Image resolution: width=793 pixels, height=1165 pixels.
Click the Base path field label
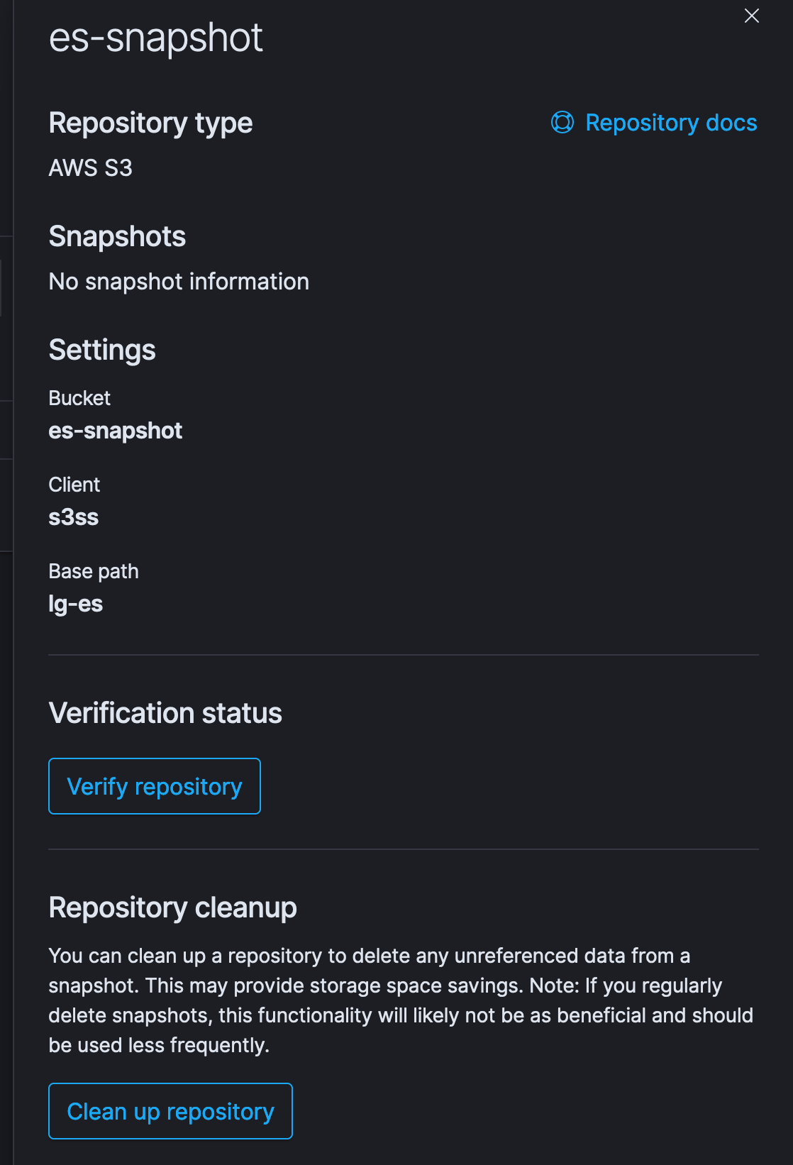click(x=93, y=570)
